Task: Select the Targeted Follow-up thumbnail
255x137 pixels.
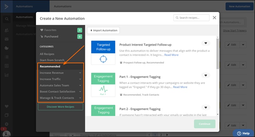Action: tap(103, 53)
